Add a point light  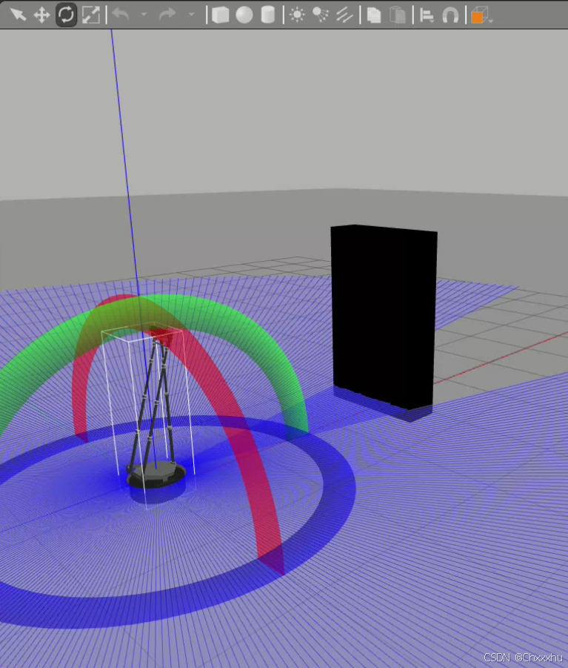[x=297, y=16]
